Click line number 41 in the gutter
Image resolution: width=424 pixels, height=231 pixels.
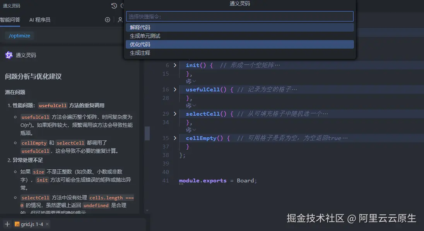(166, 180)
